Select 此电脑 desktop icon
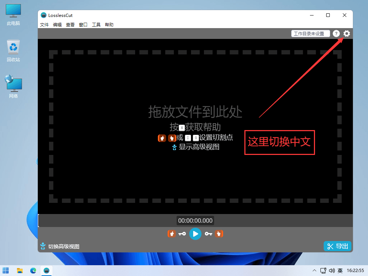This screenshot has width=368, height=276. click(13, 14)
